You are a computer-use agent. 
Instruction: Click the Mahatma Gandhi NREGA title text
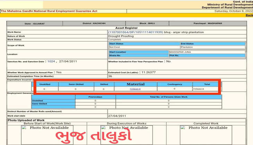pyautogui.click(x=49, y=11)
